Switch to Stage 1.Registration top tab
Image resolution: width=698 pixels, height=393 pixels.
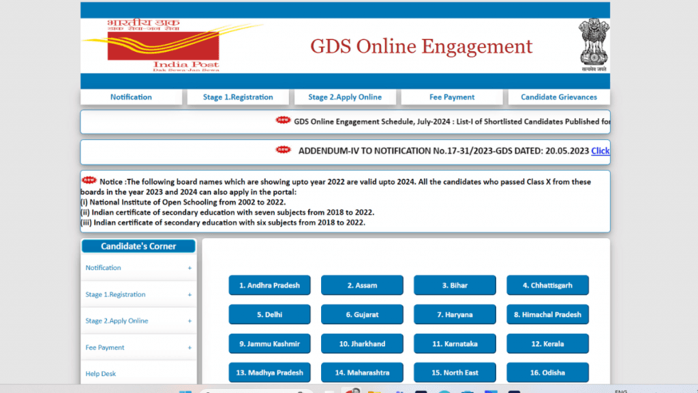click(238, 97)
